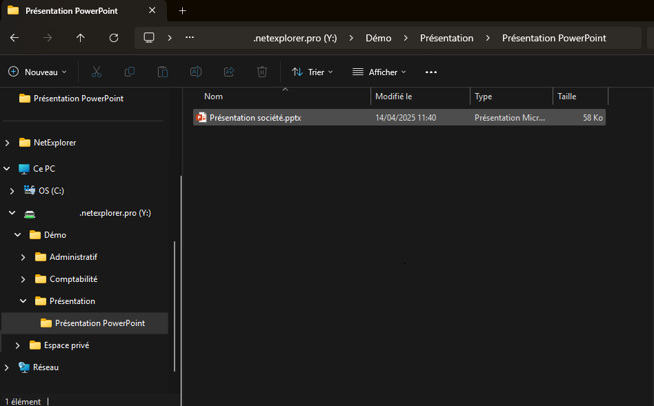Viewport: 654px width, 406px height.
Task: Click the forward navigation arrow
Action: (48, 38)
